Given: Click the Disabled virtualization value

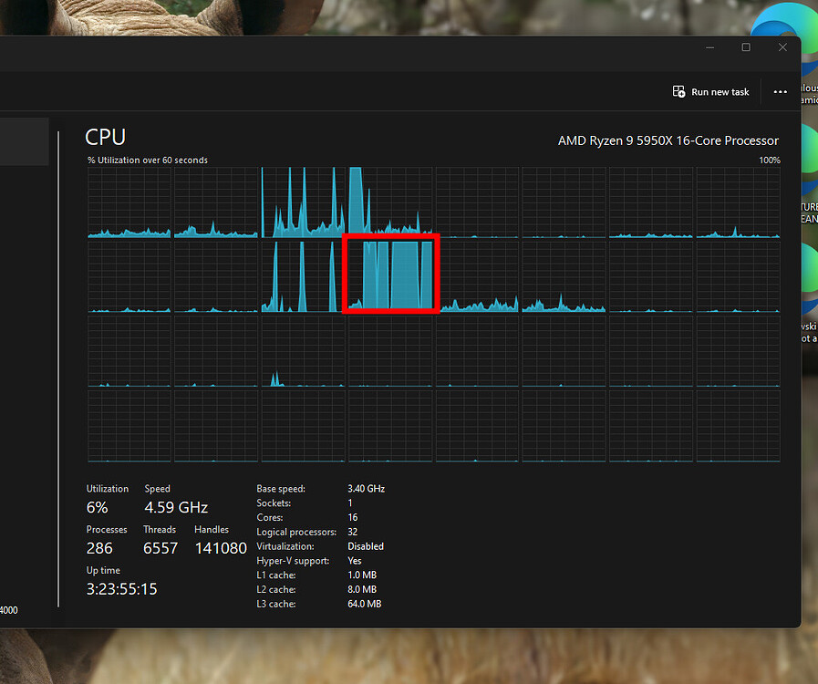Looking at the screenshot, I should pos(366,546).
